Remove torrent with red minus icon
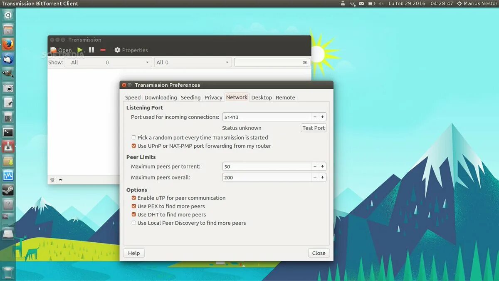Screen dimensions: 499x281 pos(103,50)
